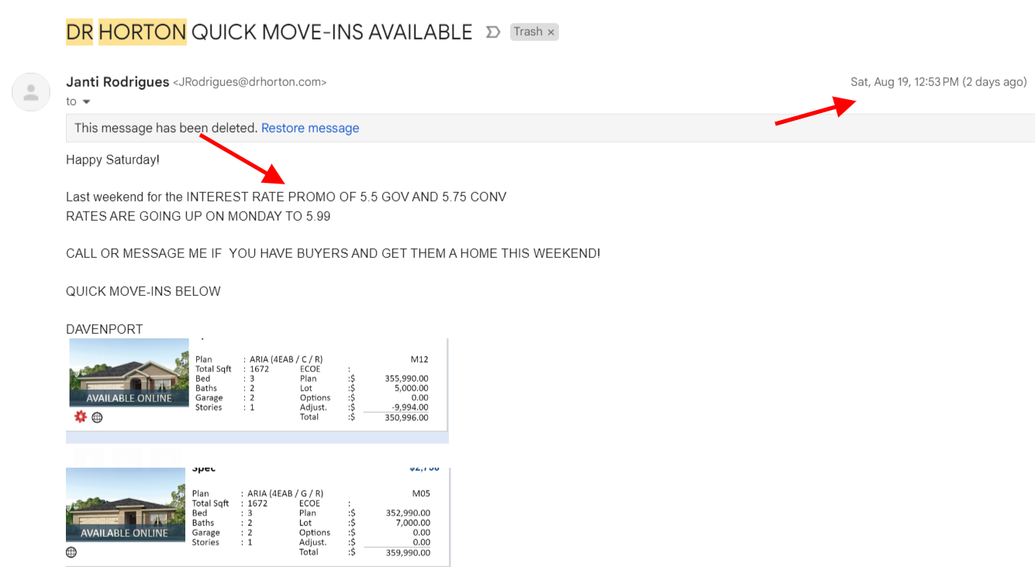Click sender email JRodrigues@drhorton.com
Image resolution: width=1035 pixels, height=567 pixels.
(x=249, y=82)
